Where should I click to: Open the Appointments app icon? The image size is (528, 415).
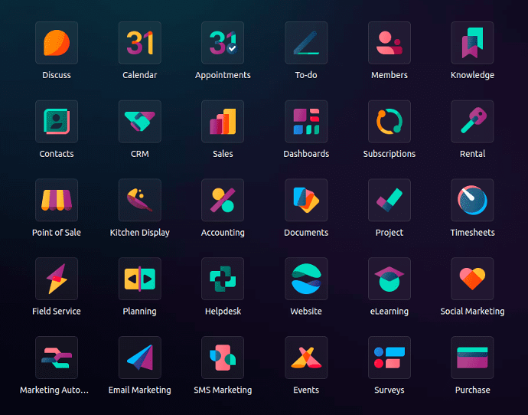(223, 43)
